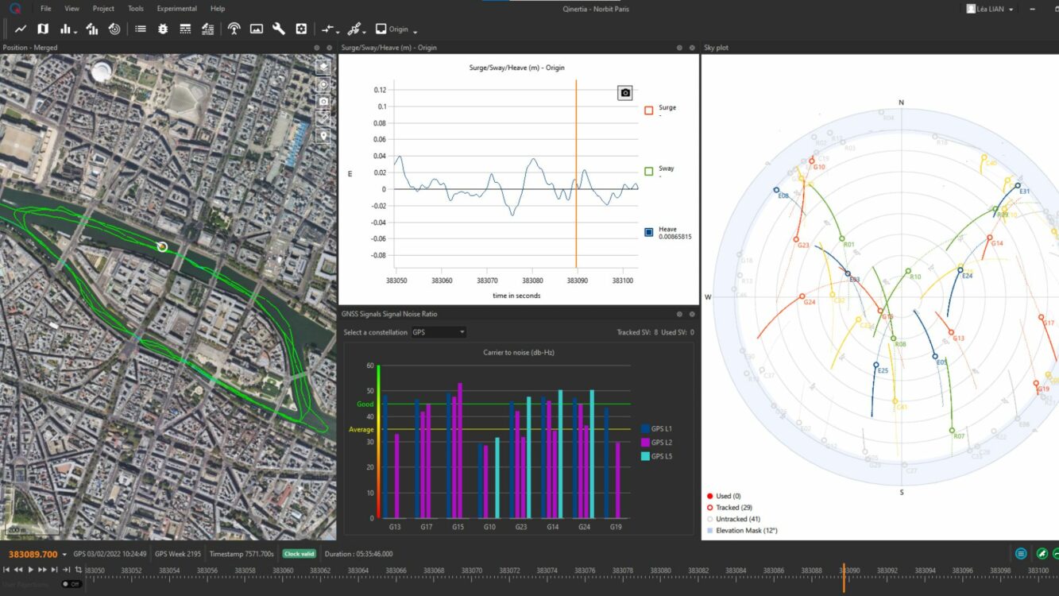
Task: Open the time 383089.700 format dropdown
Action: (64, 555)
